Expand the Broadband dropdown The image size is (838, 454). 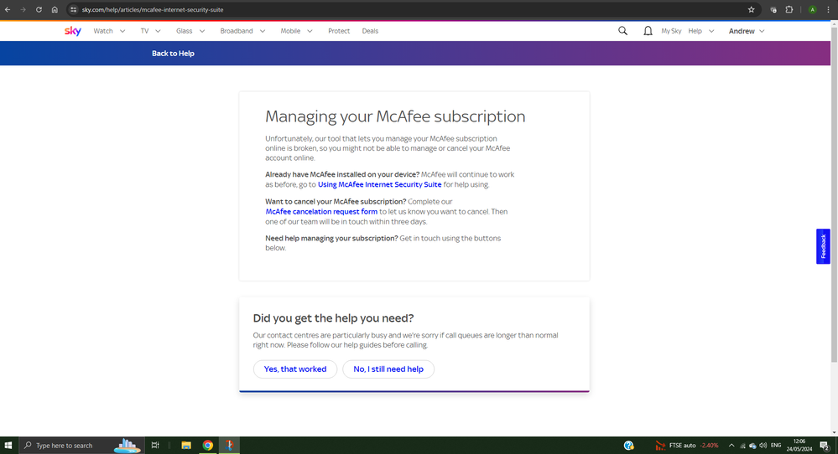(x=242, y=31)
